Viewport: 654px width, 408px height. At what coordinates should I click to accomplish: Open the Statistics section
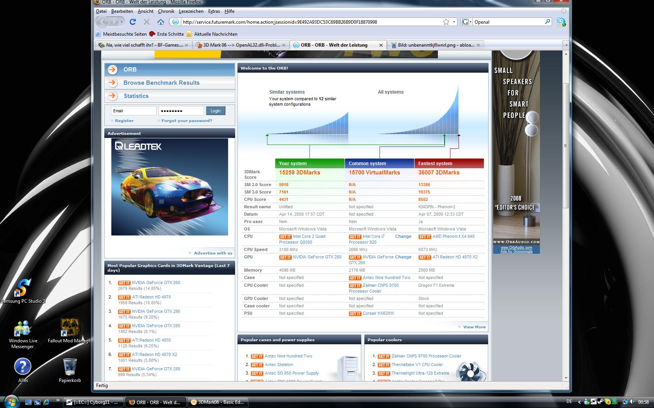pos(136,96)
